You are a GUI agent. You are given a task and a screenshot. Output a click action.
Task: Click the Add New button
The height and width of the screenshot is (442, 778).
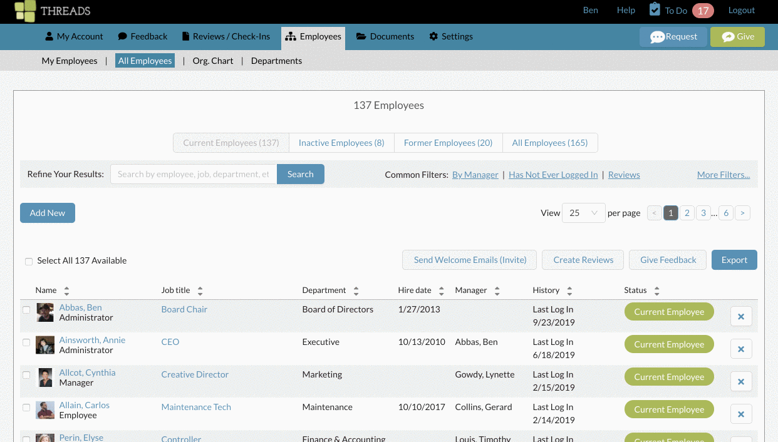click(48, 213)
